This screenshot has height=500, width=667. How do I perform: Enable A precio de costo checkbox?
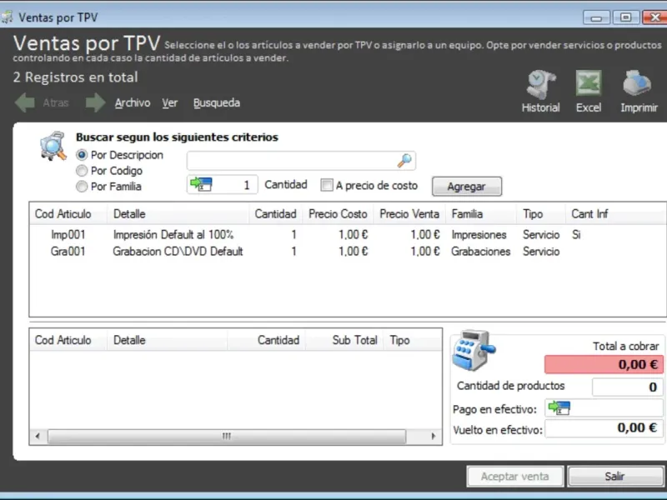click(326, 185)
